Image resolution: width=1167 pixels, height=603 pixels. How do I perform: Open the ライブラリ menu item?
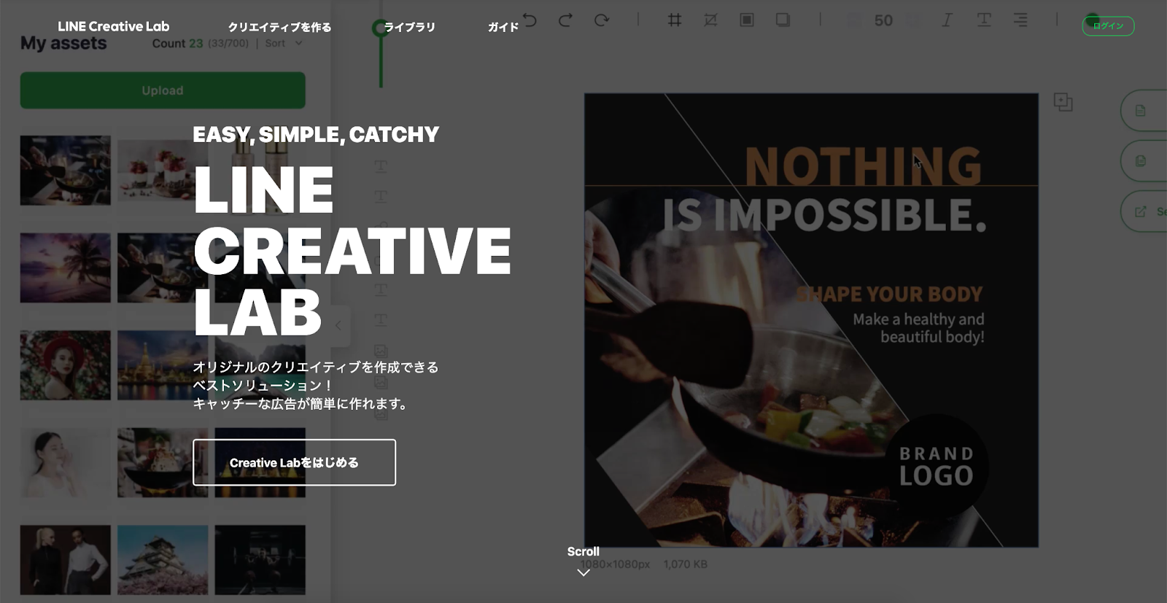[409, 27]
